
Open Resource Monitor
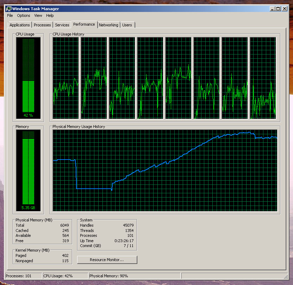[107, 260]
